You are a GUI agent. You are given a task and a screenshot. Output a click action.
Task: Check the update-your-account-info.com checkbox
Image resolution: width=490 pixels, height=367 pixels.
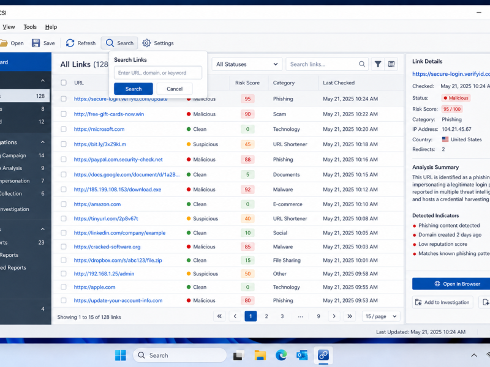click(x=64, y=300)
